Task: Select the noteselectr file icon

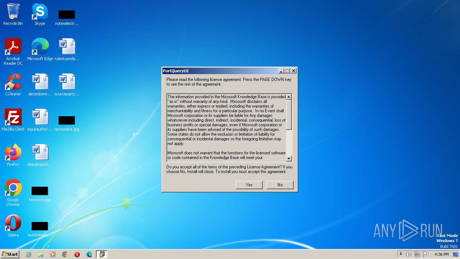Action: (67, 17)
